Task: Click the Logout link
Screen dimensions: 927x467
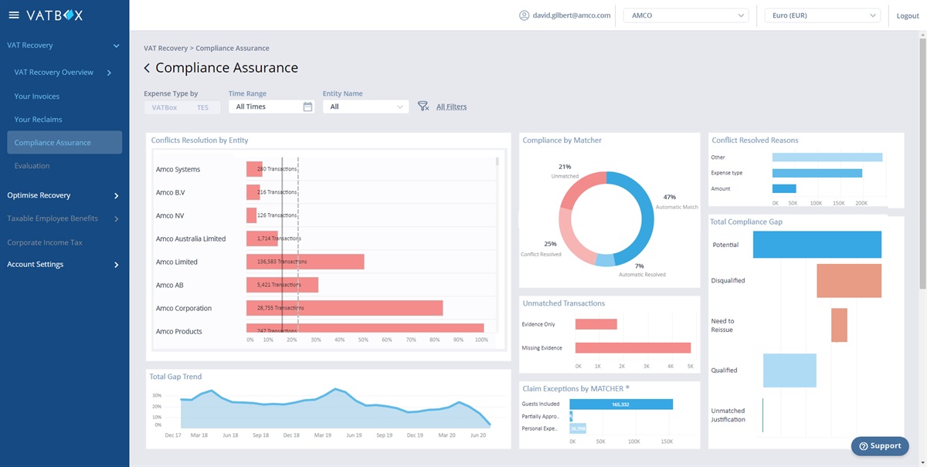Action: tap(908, 16)
